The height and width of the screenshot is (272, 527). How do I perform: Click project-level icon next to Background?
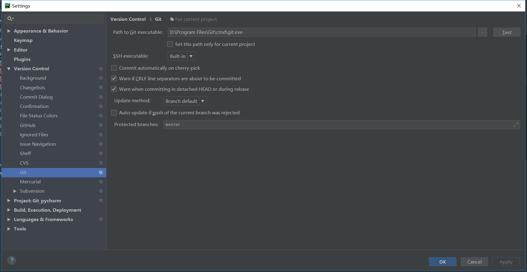[x=101, y=78]
